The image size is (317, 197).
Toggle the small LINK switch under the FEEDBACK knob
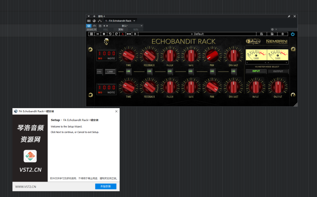149,71
